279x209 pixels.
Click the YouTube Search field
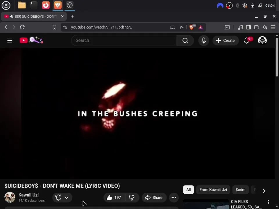124,41
